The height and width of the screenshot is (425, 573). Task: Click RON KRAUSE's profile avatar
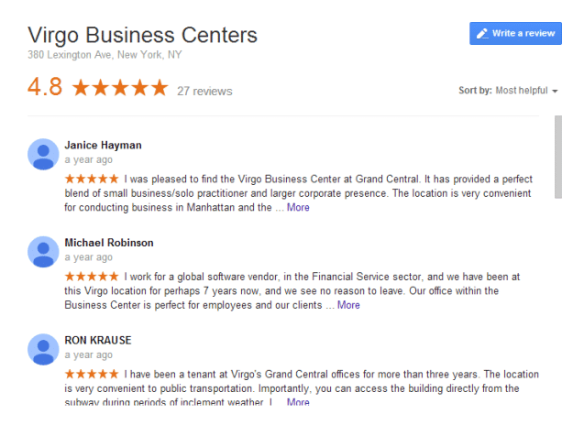pos(43,349)
